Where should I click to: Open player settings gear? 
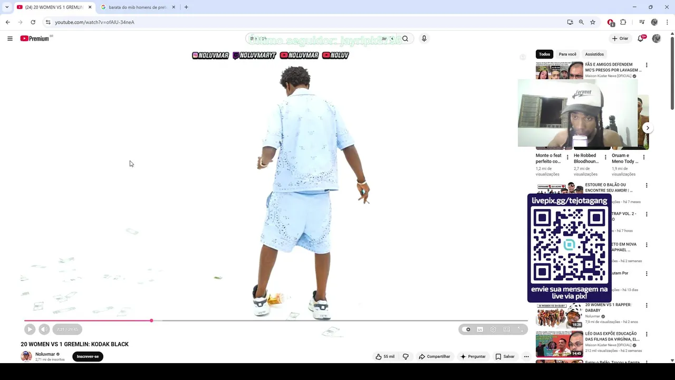493,329
